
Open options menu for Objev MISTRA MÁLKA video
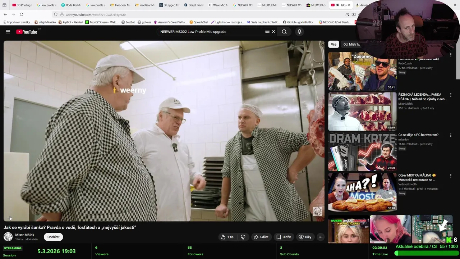pyautogui.click(x=451, y=176)
